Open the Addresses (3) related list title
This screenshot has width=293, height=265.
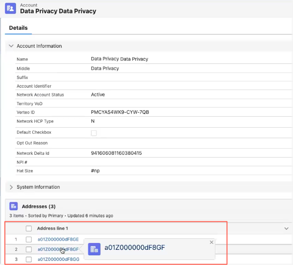coord(39,207)
